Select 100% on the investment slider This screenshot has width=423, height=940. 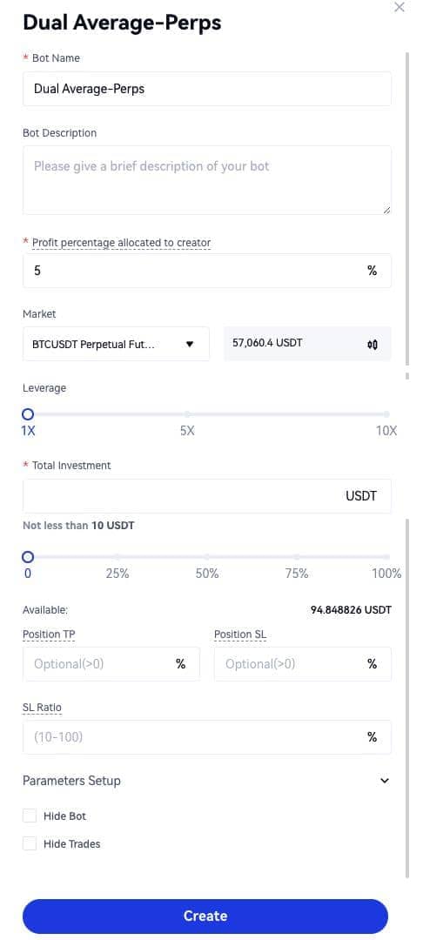point(386,557)
